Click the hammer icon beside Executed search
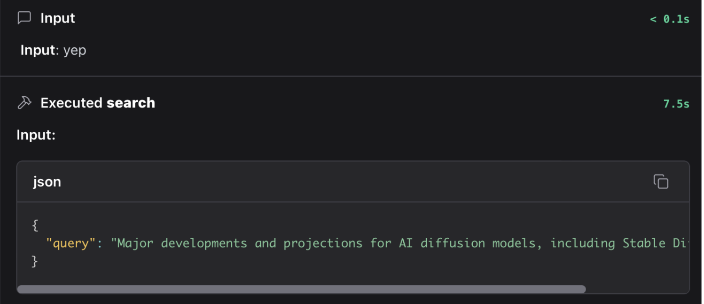Image resolution: width=704 pixels, height=304 pixels. point(24,103)
